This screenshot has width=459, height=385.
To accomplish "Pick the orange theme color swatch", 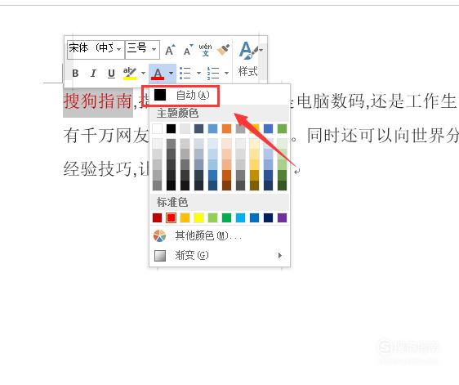I will 226,128.
